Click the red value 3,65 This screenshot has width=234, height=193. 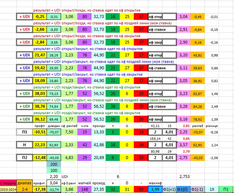186,139
